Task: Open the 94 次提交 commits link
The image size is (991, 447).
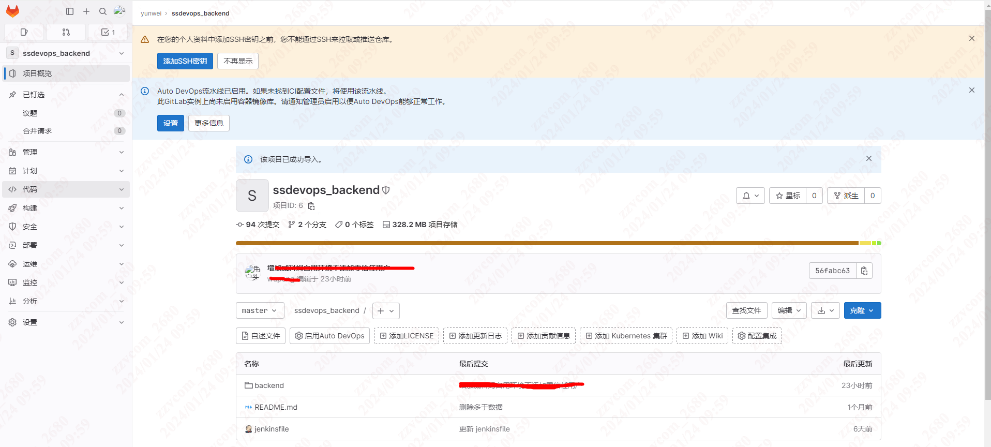Action: (x=258, y=225)
